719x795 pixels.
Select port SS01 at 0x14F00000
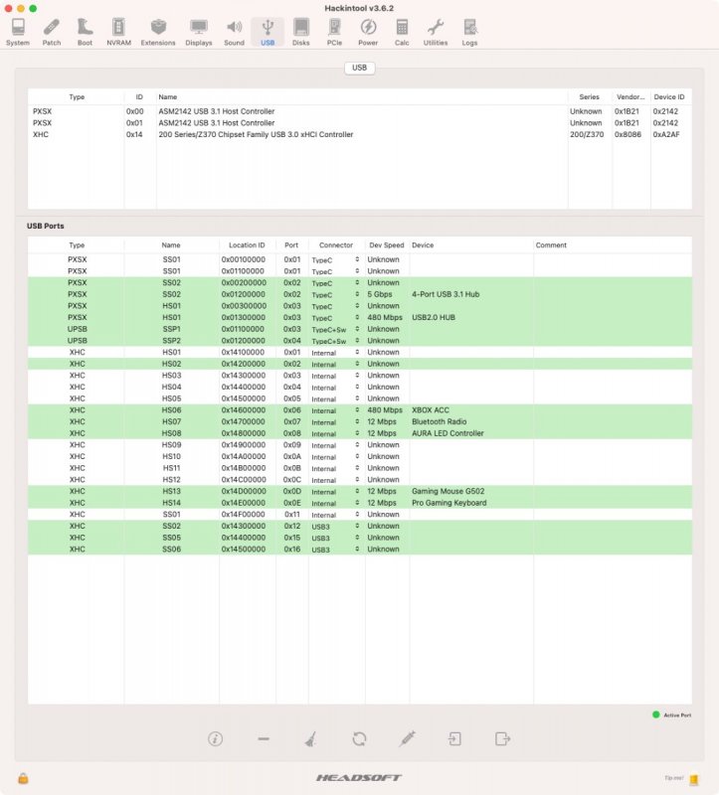(360, 514)
